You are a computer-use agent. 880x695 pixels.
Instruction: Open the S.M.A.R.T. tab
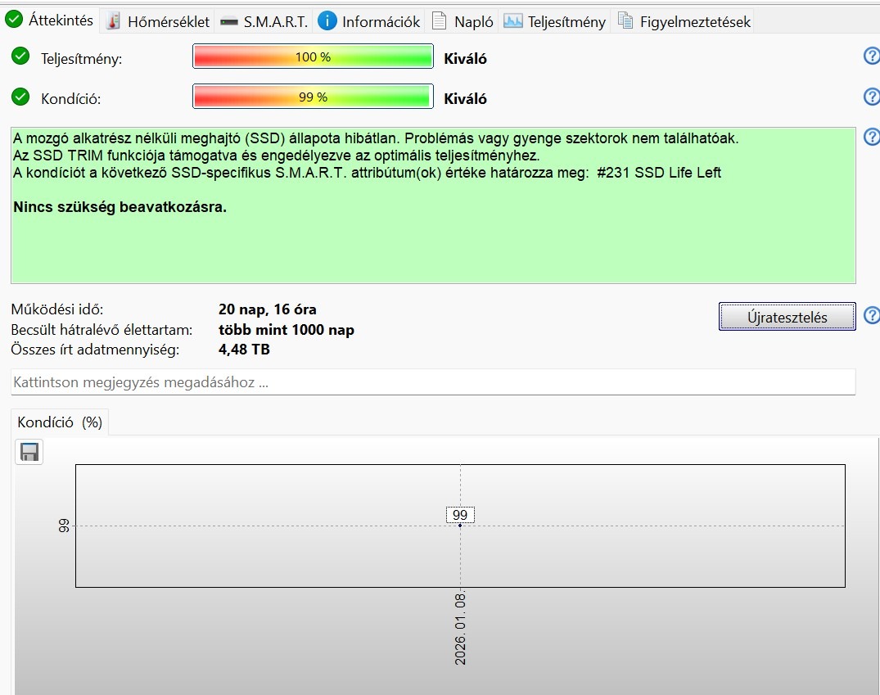tap(264, 21)
